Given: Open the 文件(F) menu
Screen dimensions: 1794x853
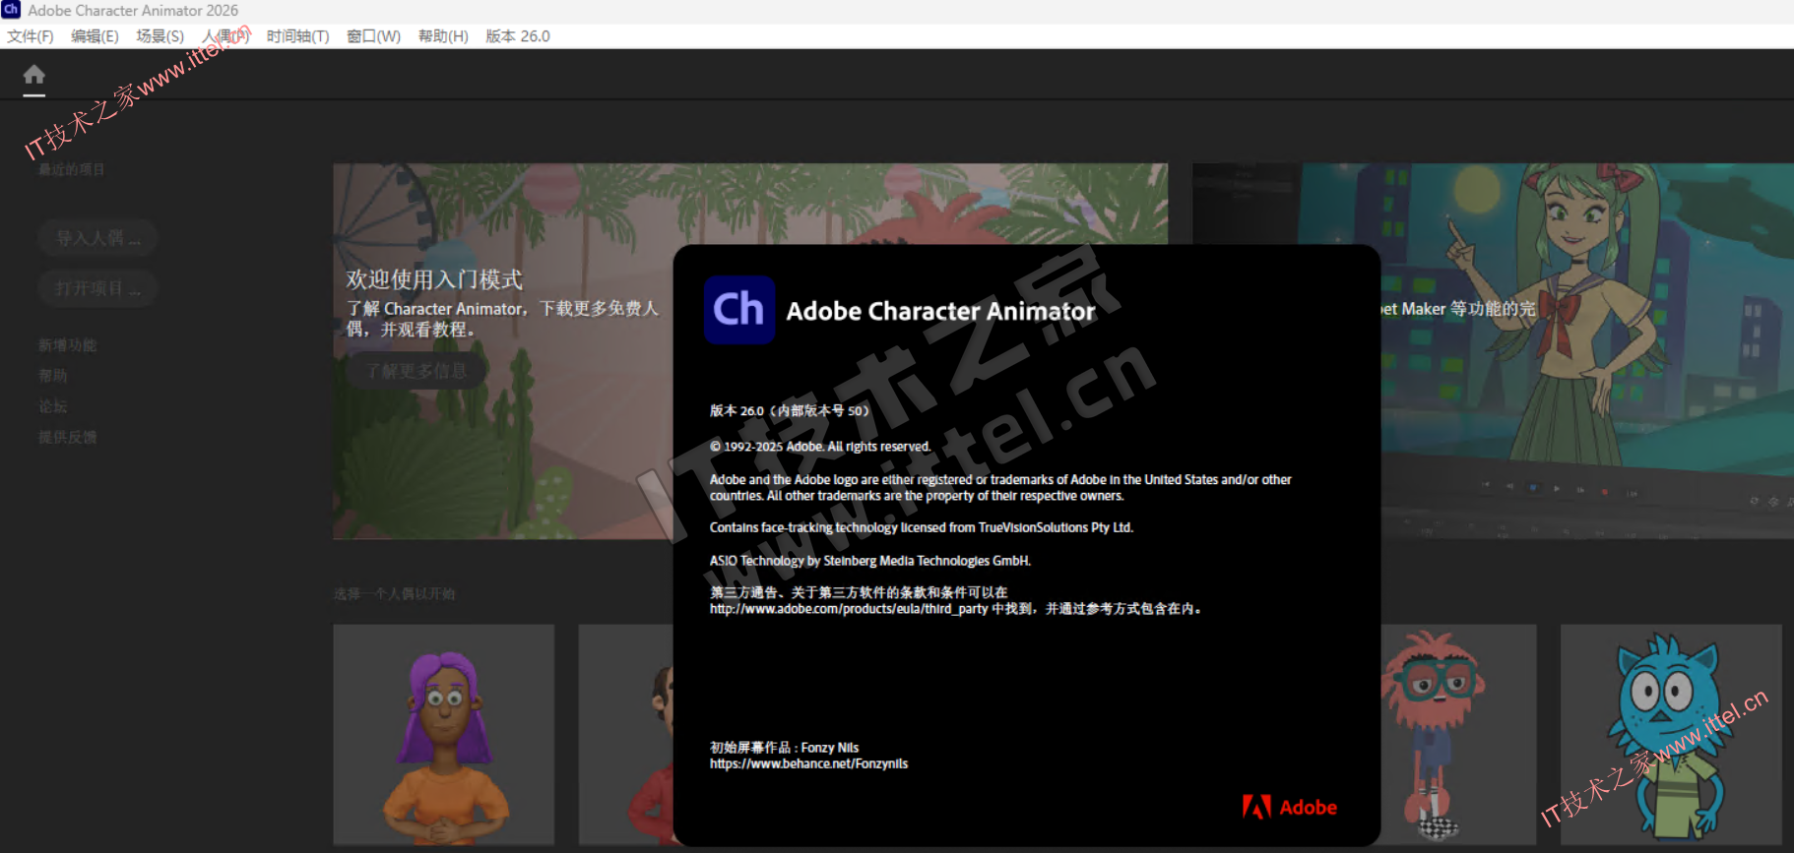Looking at the screenshot, I should tap(31, 36).
